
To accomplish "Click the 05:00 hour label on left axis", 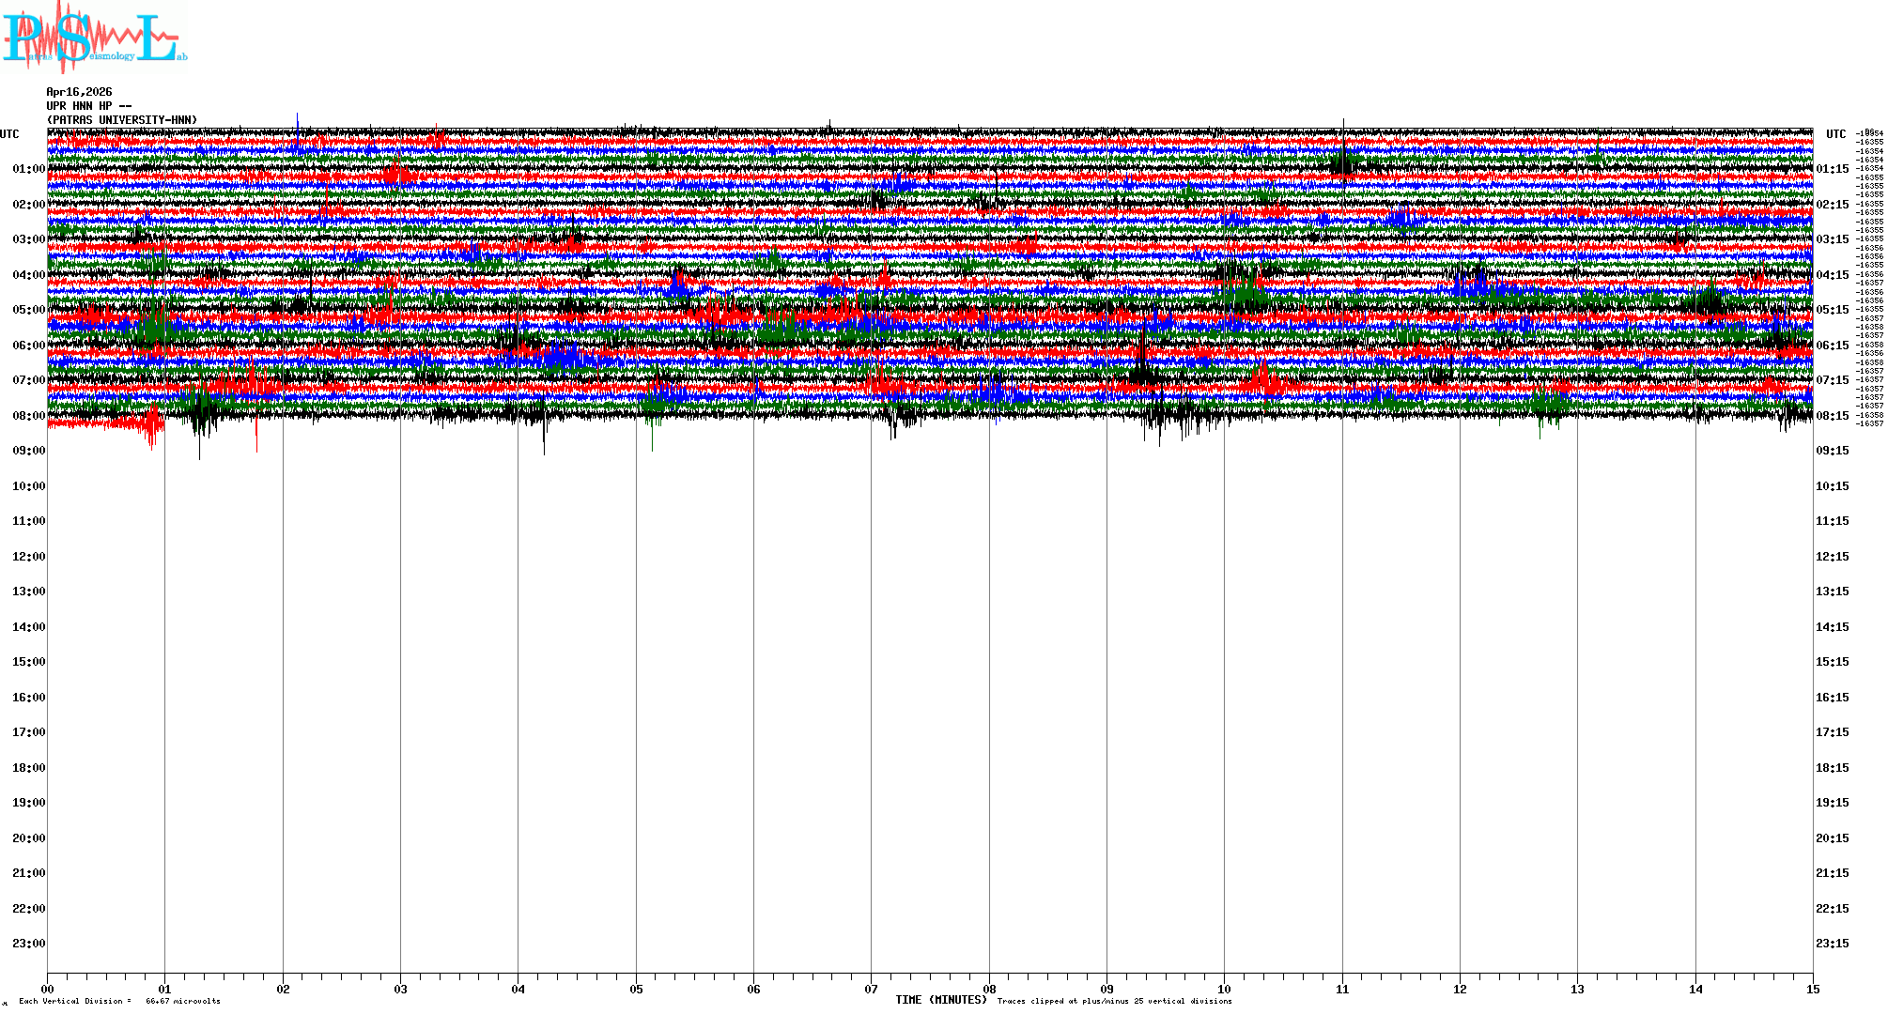I will point(28,310).
